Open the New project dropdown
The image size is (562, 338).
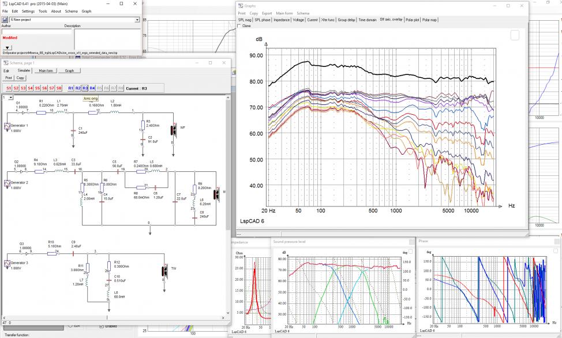pyautogui.click(x=137, y=20)
